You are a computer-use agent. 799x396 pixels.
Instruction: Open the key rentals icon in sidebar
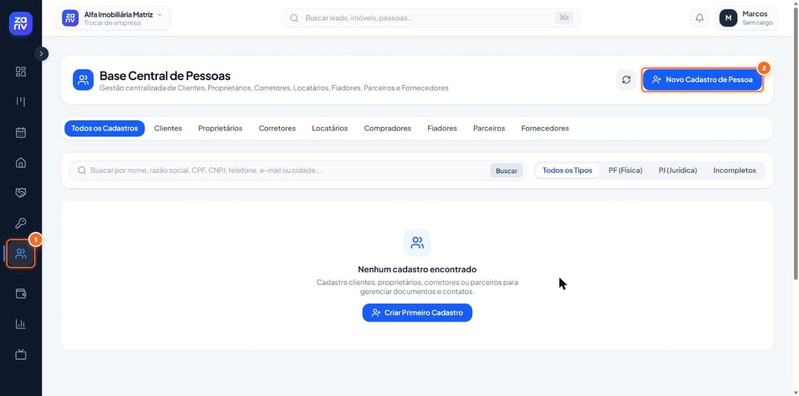(21, 223)
